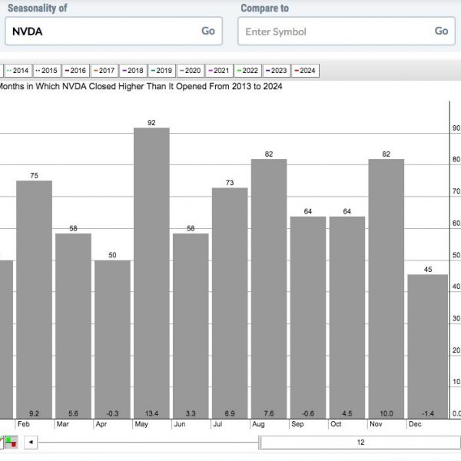Click the Jun bar labeled 58
Screen dimensions: 461x461
(x=191, y=326)
